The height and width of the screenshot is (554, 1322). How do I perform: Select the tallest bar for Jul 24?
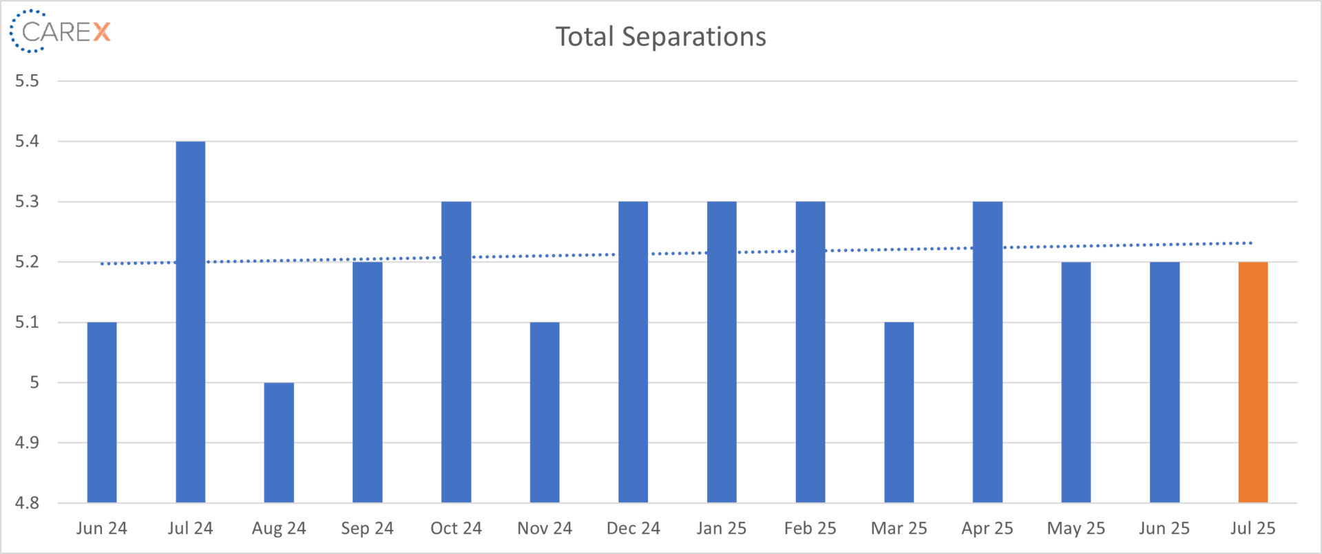click(x=191, y=322)
